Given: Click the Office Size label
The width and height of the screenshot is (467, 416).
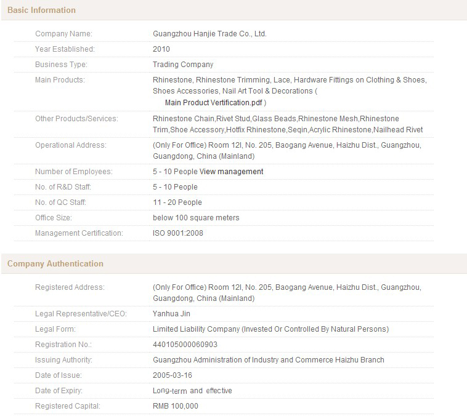Looking at the screenshot, I should click(x=54, y=218).
